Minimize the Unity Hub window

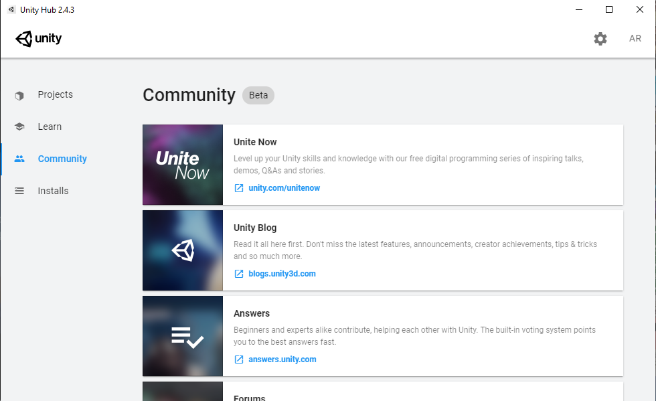[579, 9]
